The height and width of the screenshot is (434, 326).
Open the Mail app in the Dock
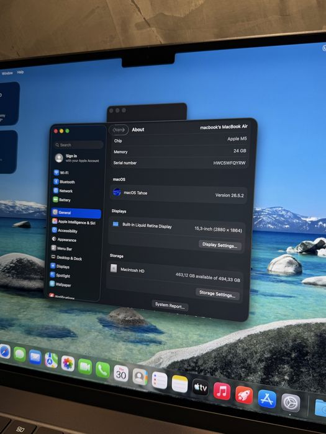(x=35, y=357)
